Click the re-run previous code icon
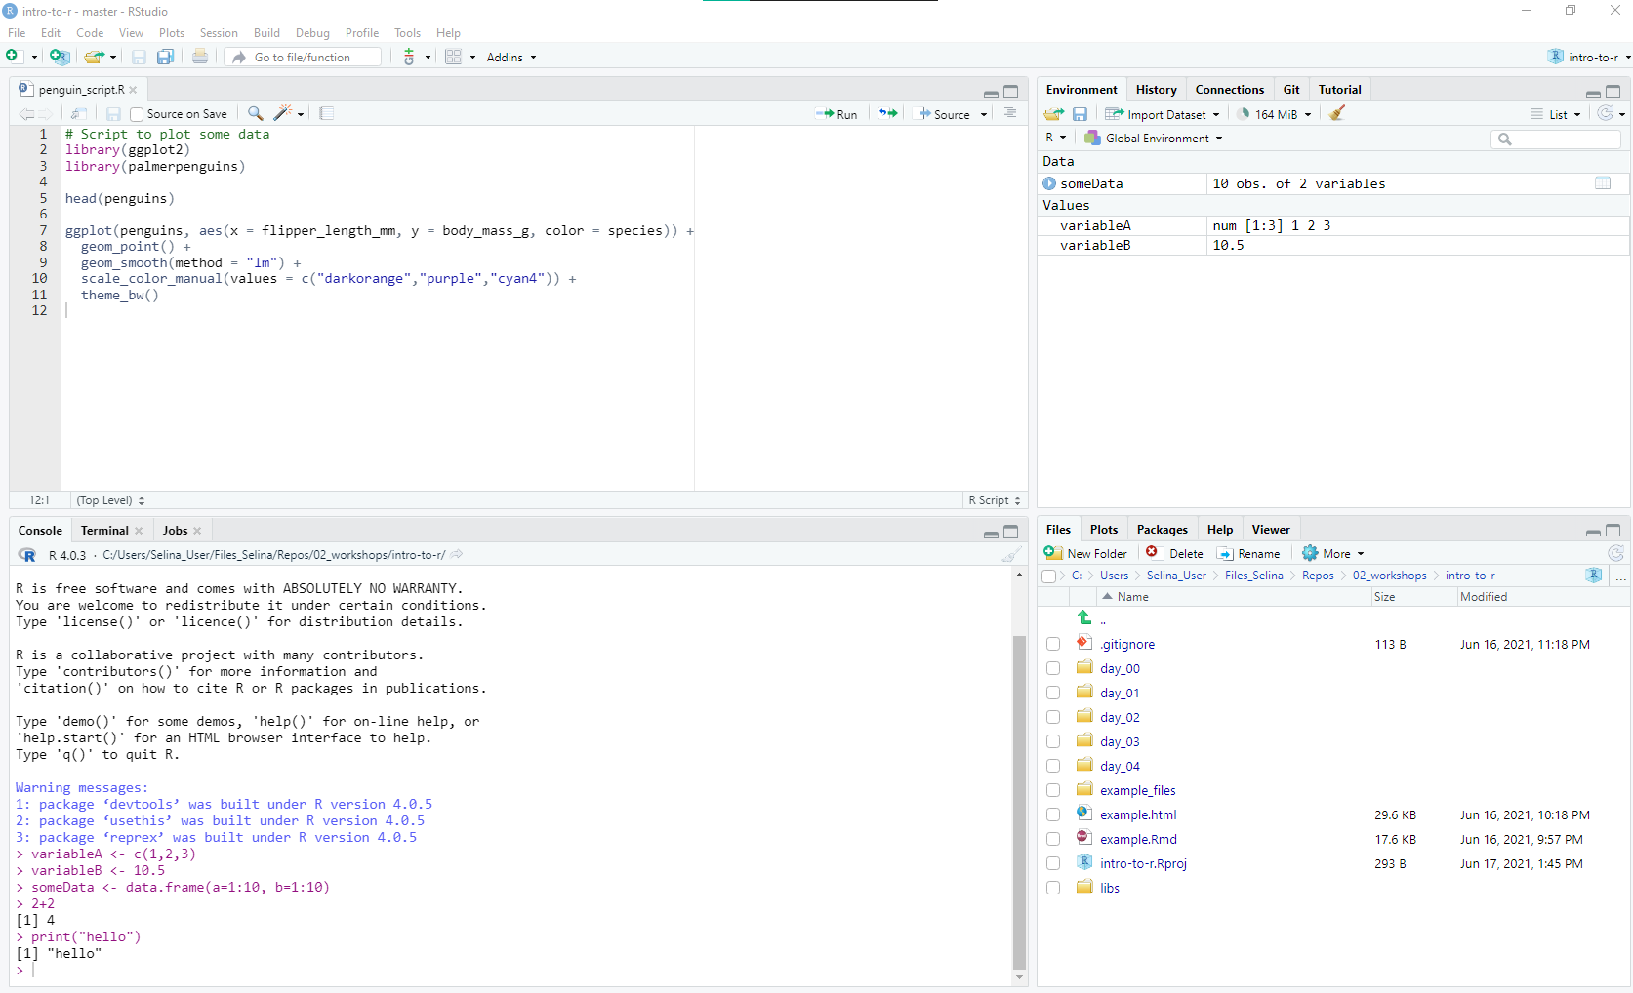Image resolution: width=1633 pixels, height=993 pixels. tap(887, 114)
